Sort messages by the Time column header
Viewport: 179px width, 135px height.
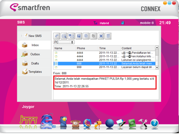tap(109, 48)
